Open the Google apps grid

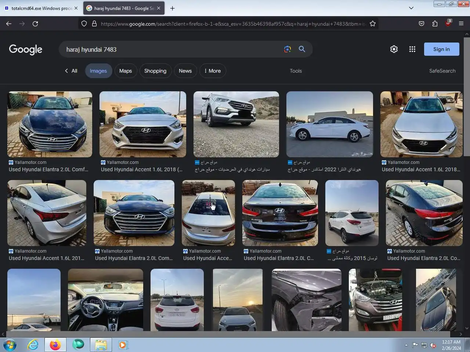pos(412,49)
